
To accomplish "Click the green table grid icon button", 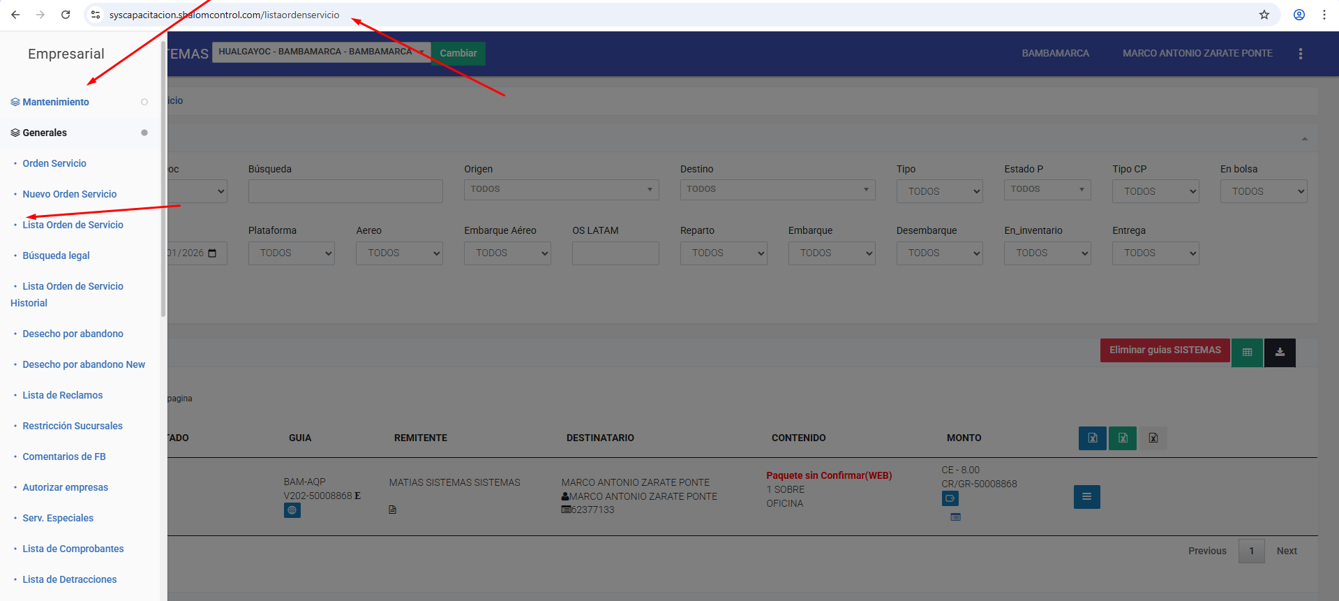I will 1247,353.
